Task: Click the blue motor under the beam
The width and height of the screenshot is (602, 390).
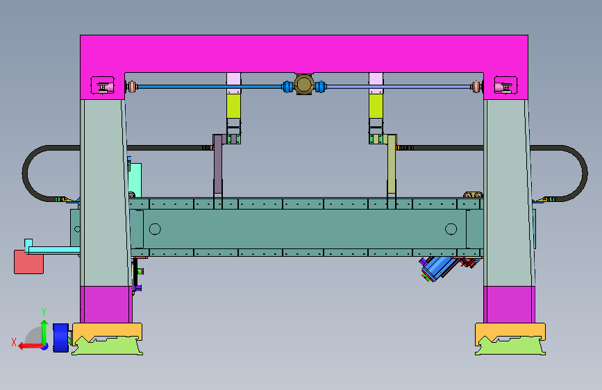Action: [x=437, y=269]
